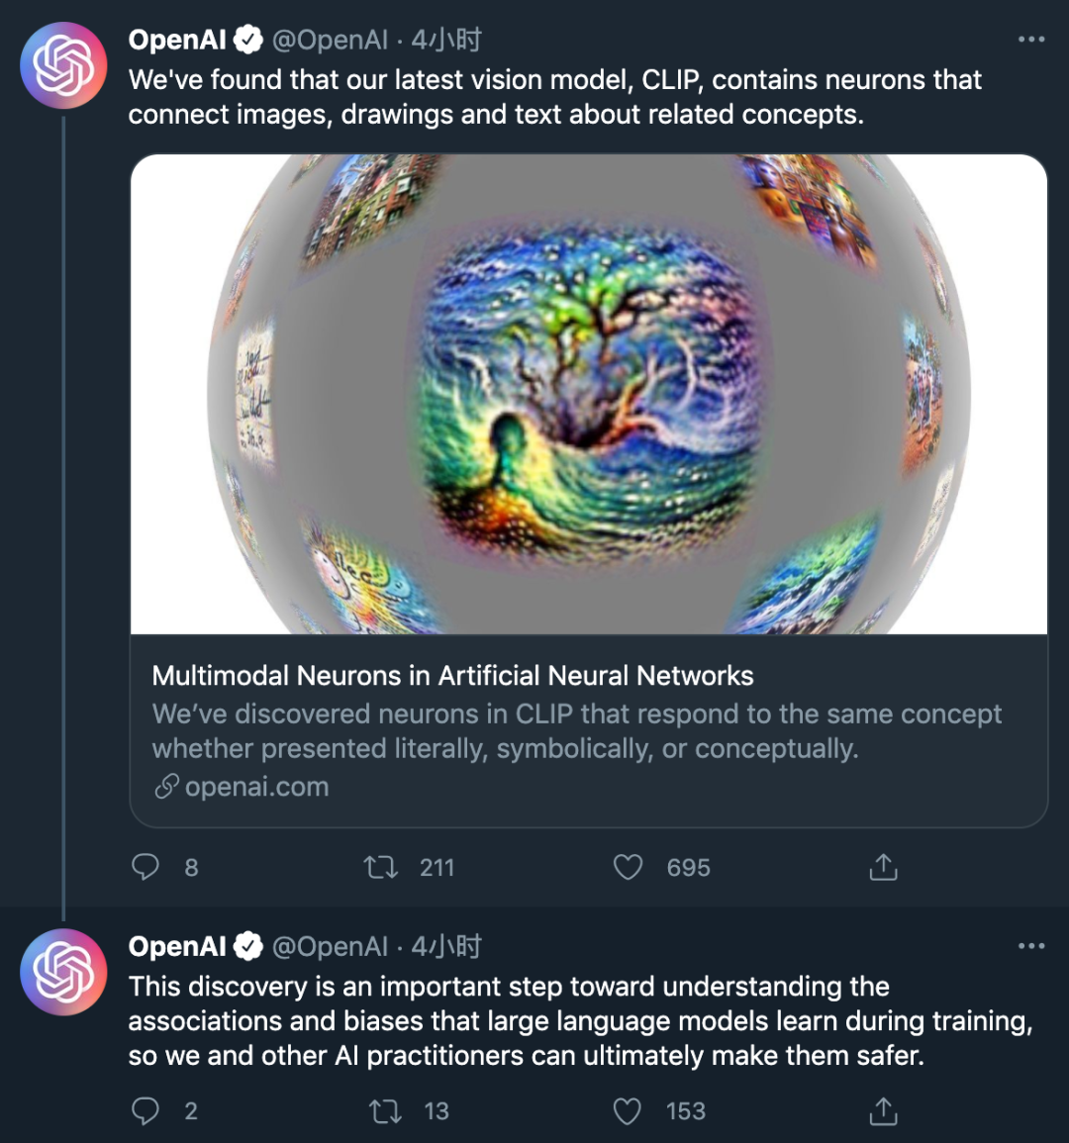Screen dimensions: 1069x1143
Task: Open the CLIP sphere preview image
Action: point(589,394)
